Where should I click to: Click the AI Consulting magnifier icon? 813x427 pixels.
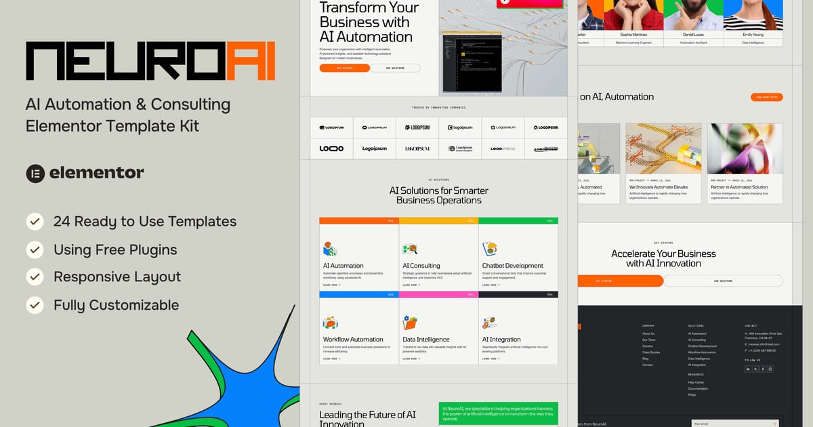tap(410, 249)
